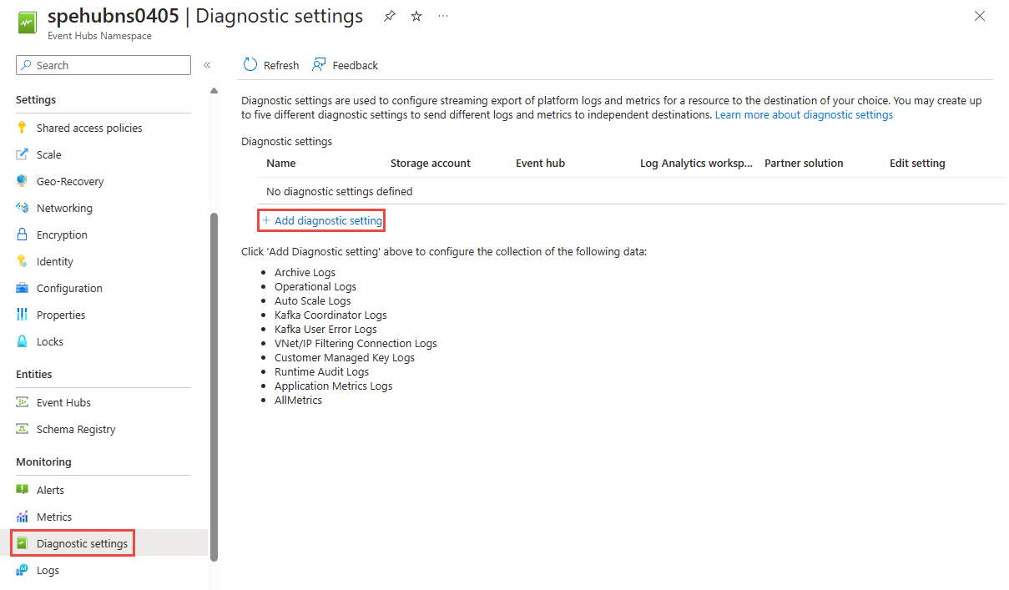Open the ellipsis more options menu
Screen dimensions: 1009x590
pos(443,17)
